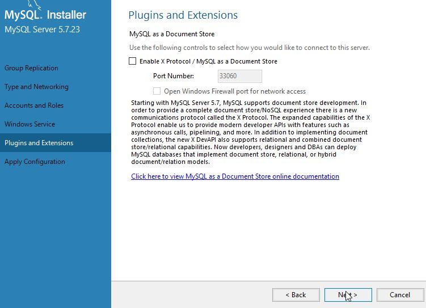Image resolution: width=426 pixels, height=308 pixels.
Task: Click the "MySQL Server 5.7.23" version text
Action: (42, 29)
